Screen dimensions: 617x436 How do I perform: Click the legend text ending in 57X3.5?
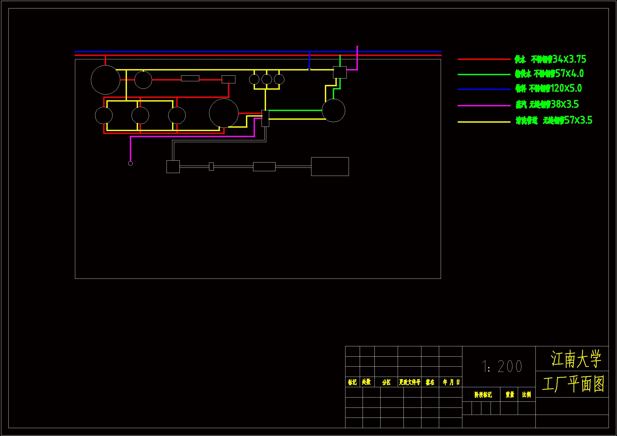(554, 120)
